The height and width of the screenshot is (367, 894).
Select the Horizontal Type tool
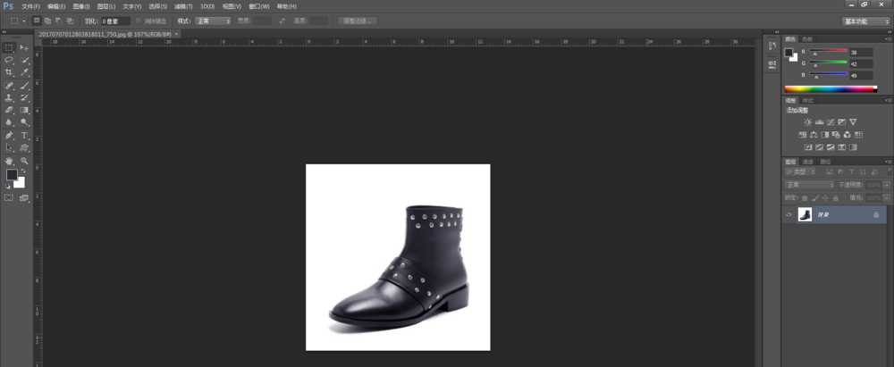pos(24,135)
